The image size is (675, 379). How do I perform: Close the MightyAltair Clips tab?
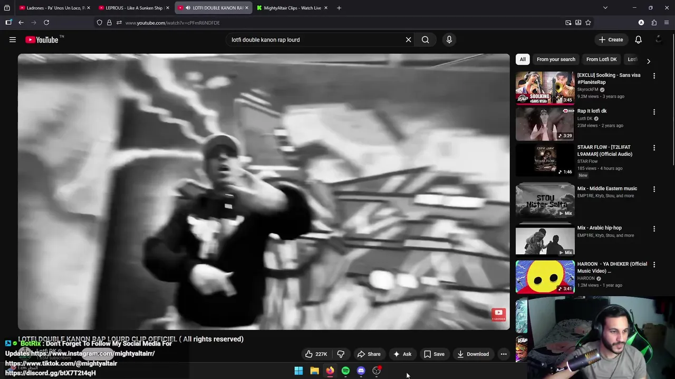325,8
